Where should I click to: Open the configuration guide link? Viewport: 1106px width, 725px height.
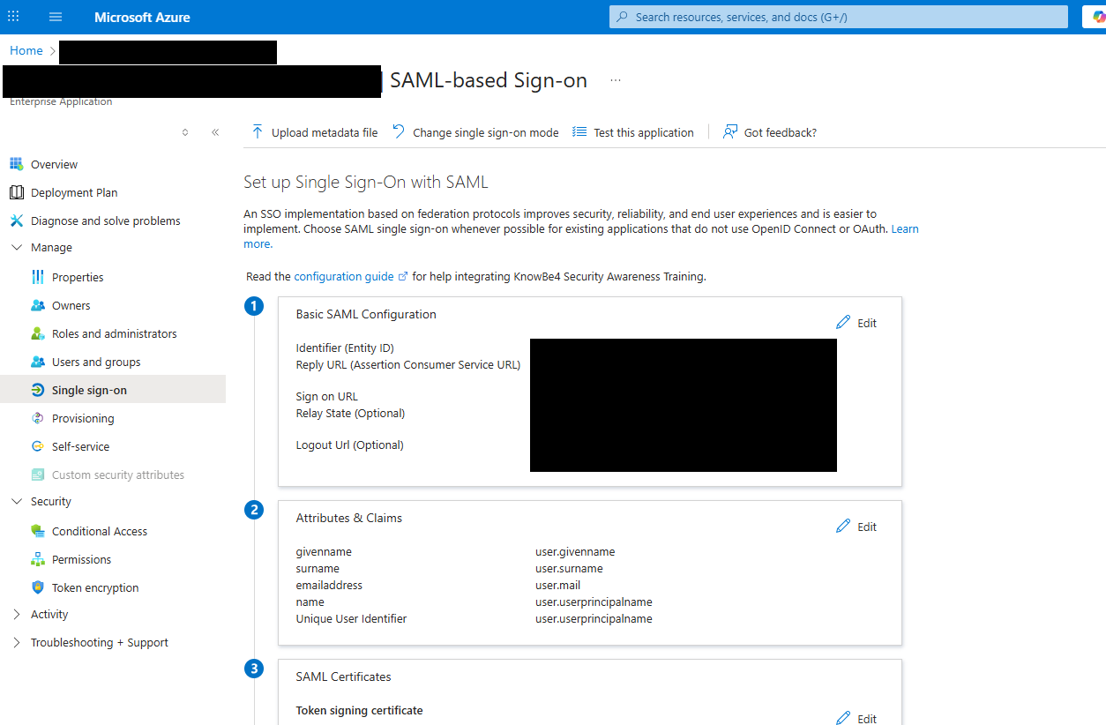(x=350, y=276)
